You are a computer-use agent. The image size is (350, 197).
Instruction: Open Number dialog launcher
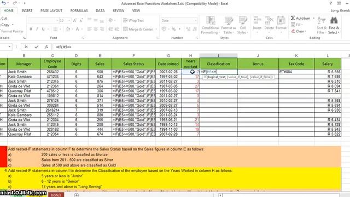[x=197, y=38]
